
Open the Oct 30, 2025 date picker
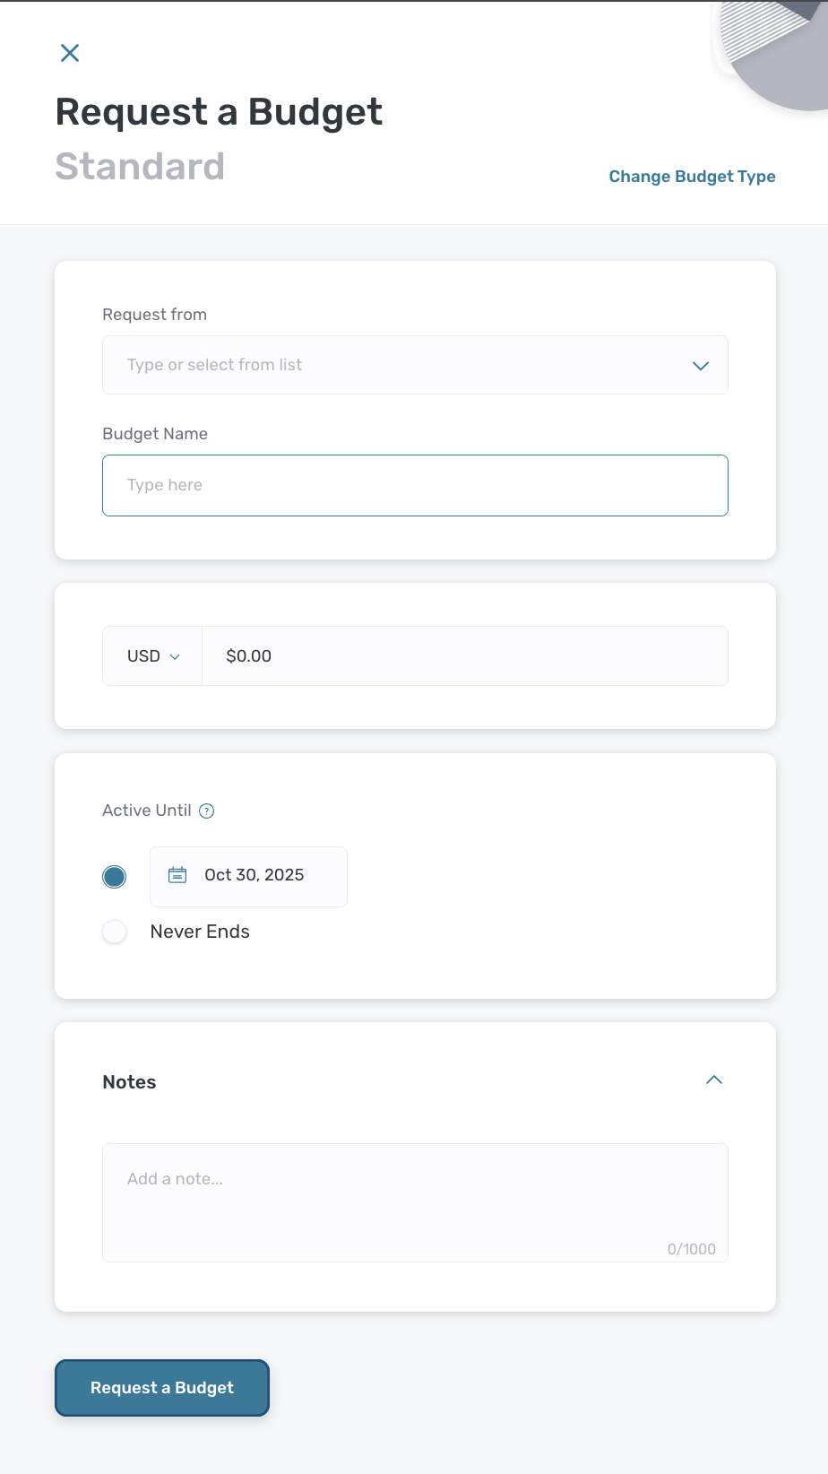248,876
